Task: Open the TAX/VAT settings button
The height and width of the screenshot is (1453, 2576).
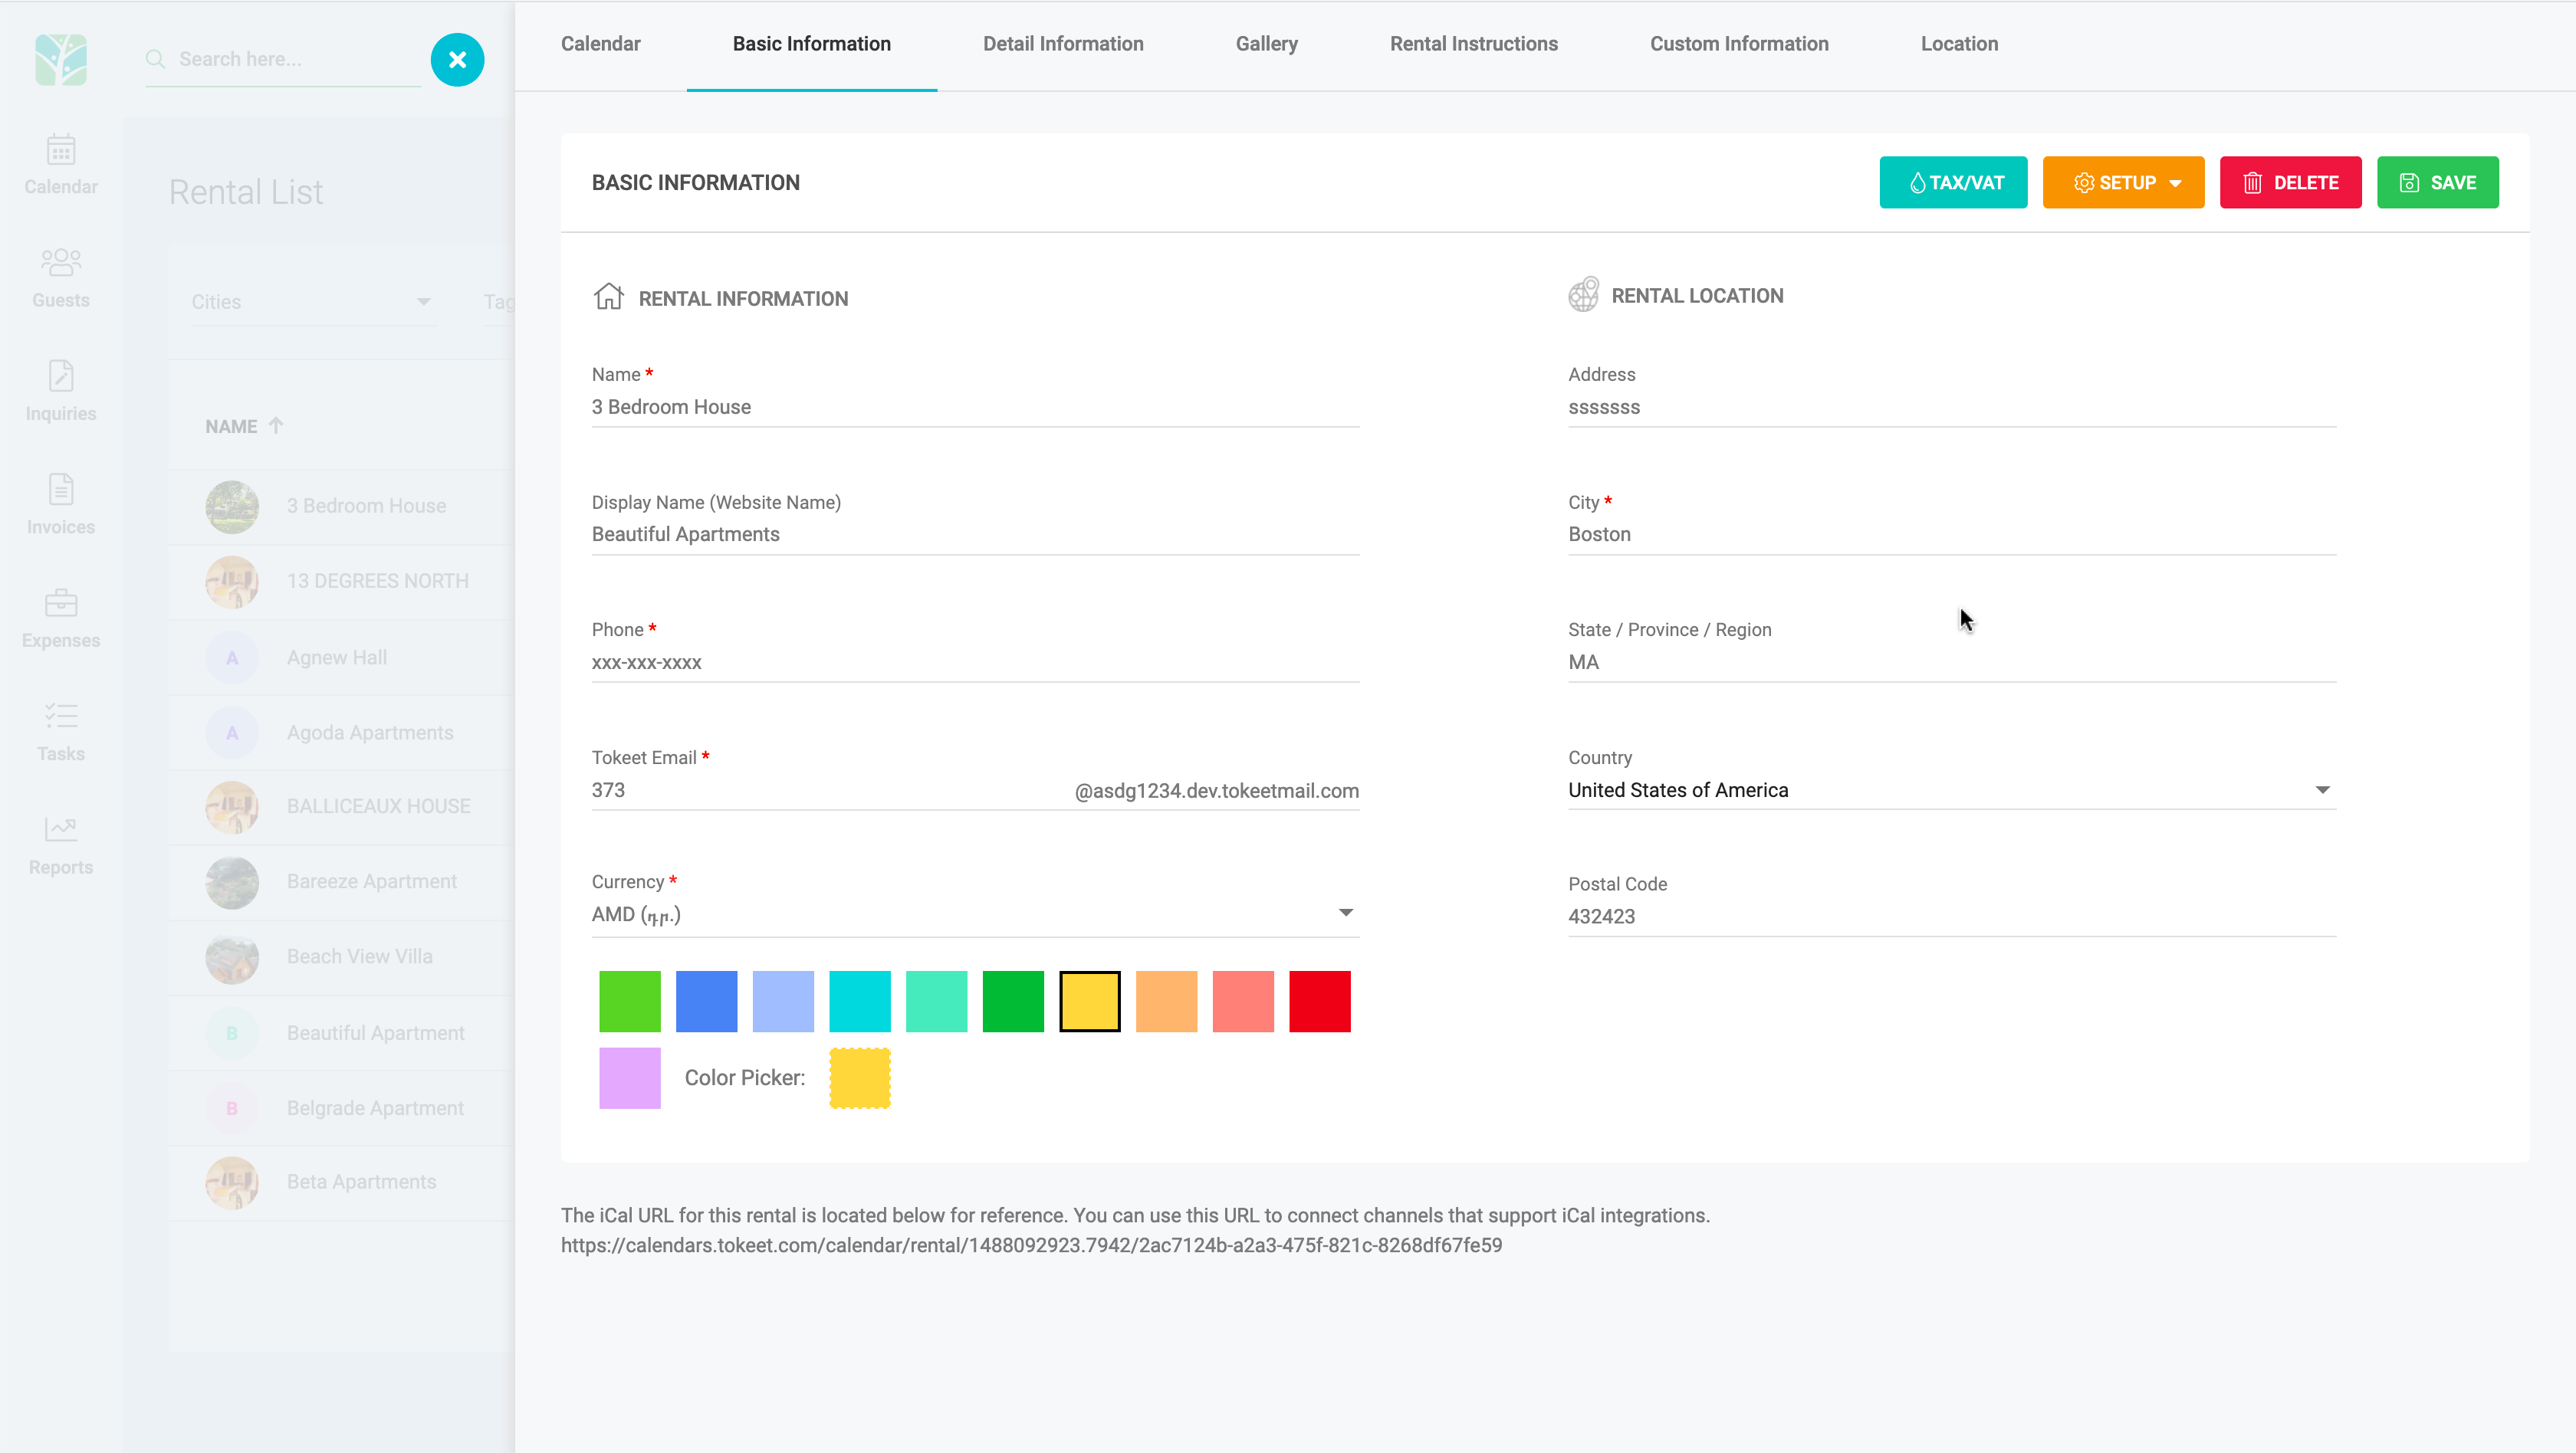Action: pyautogui.click(x=1953, y=183)
